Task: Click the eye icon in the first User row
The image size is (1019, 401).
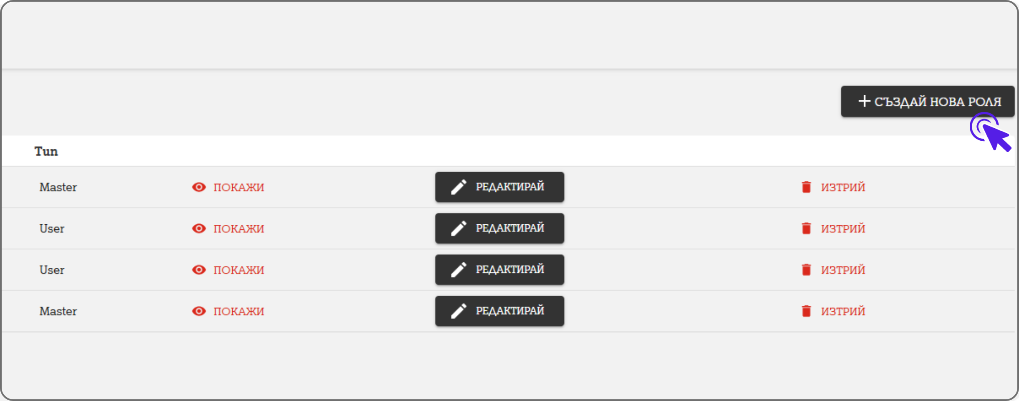Action: [199, 228]
